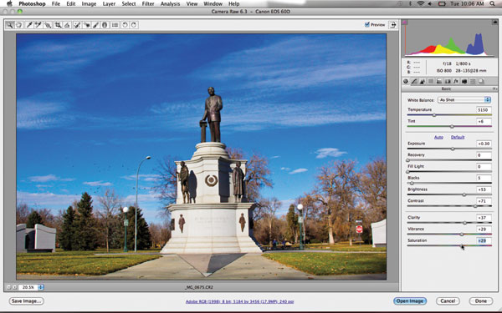Image resolution: width=502 pixels, height=313 pixels.
Task: Click the Open Image button
Action: click(x=410, y=300)
